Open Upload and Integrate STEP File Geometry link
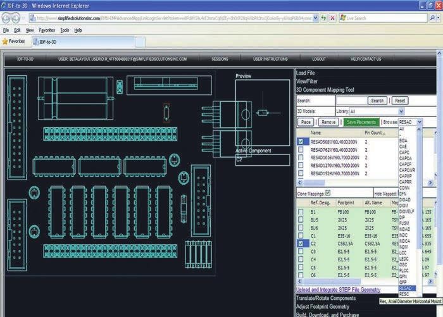 [338, 290]
